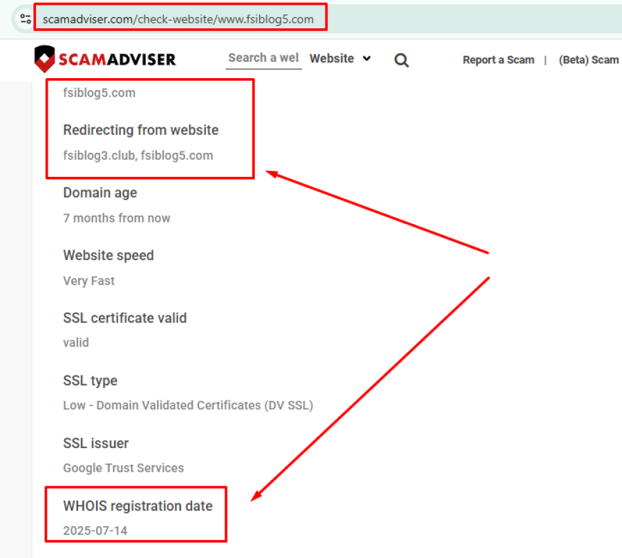The image size is (622, 558).
Task: Select the 'fsiblog5.com' text at top
Action: 99,93
